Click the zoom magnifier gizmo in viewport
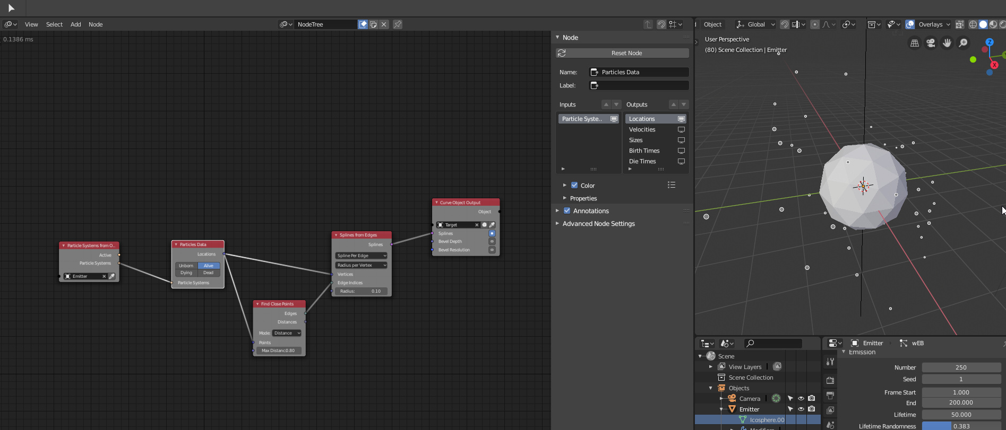Viewport: 1006px width, 430px height. pyautogui.click(x=963, y=43)
